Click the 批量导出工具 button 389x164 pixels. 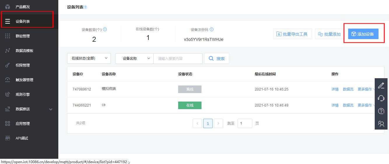(x=292, y=34)
